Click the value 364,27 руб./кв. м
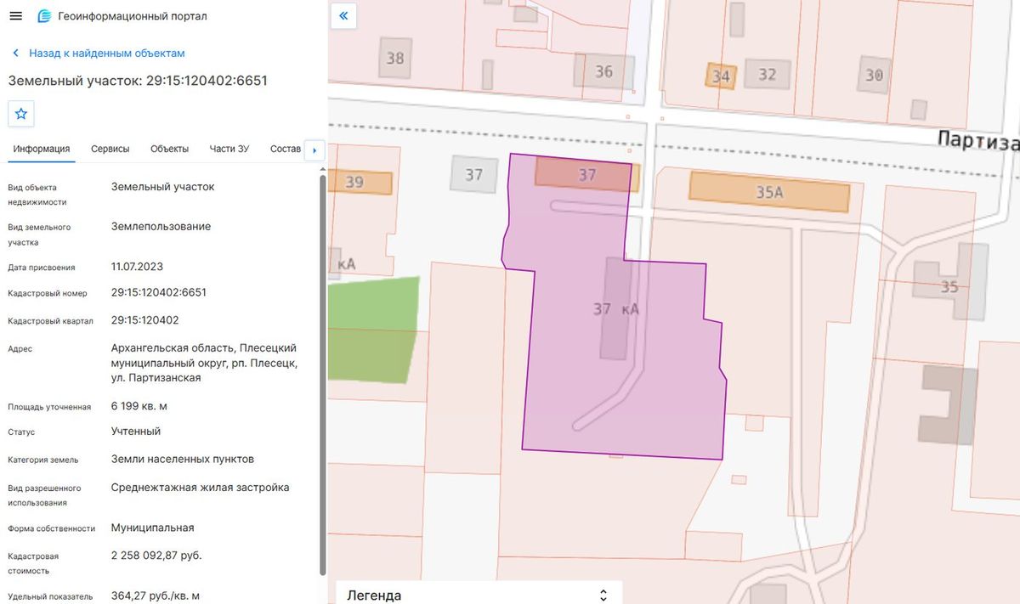 click(156, 596)
